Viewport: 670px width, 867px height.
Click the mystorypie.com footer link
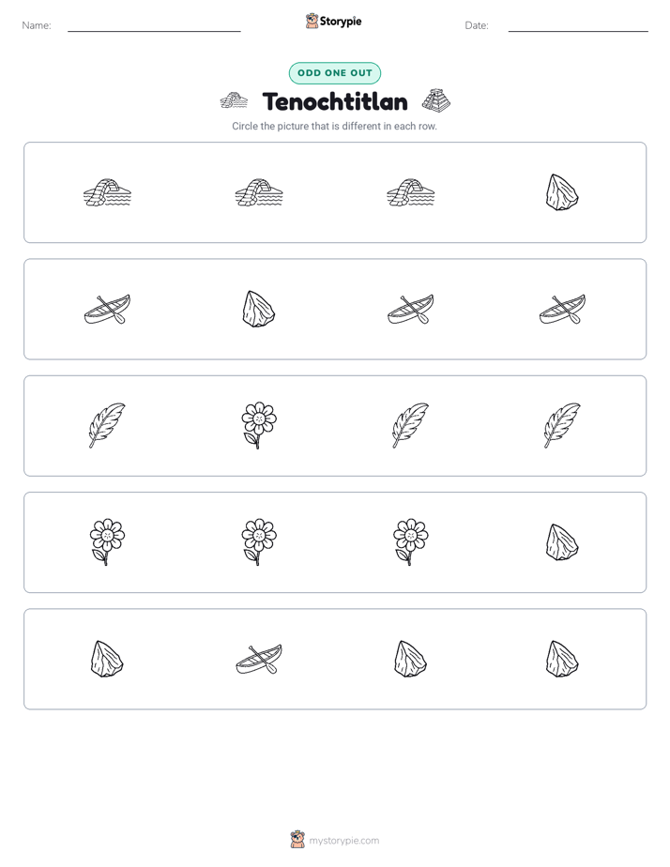click(343, 841)
